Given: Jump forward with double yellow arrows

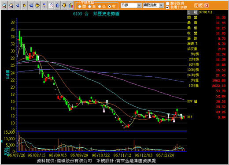Looking at the screenshot, I should (x=37, y=6).
